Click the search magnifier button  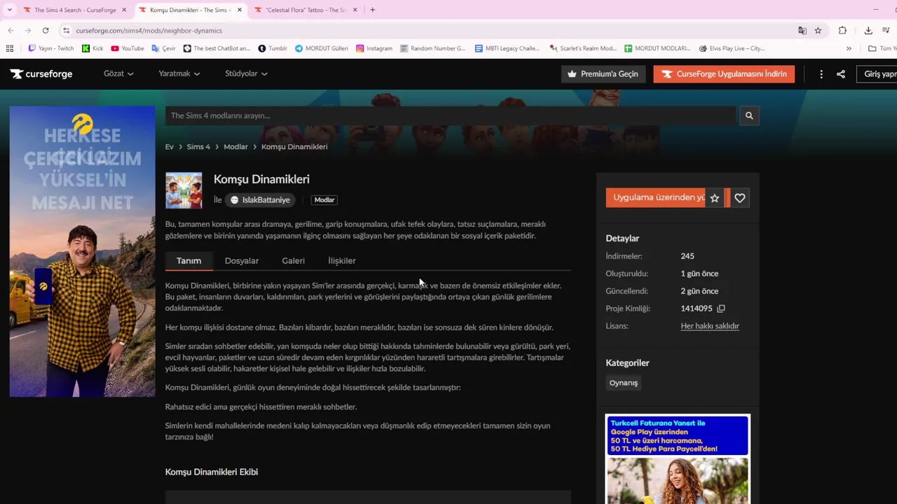pyautogui.click(x=749, y=115)
